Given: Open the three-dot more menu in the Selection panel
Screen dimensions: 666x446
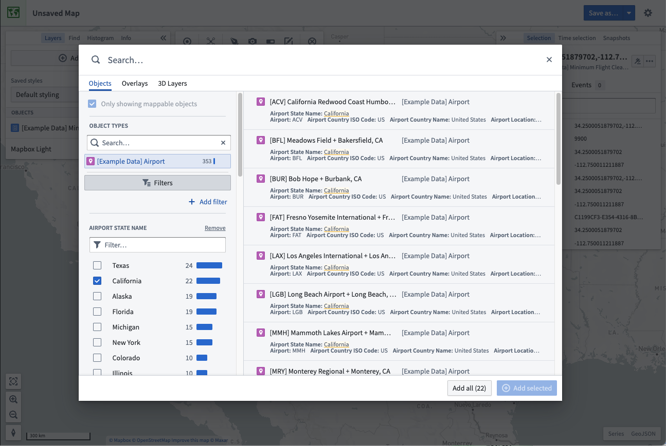Looking at the screenshot, I should (x=650, y=61).
